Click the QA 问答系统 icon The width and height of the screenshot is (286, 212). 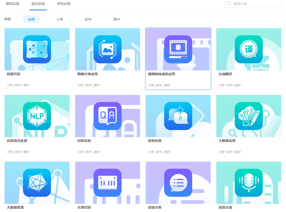(x=108, y=116)
